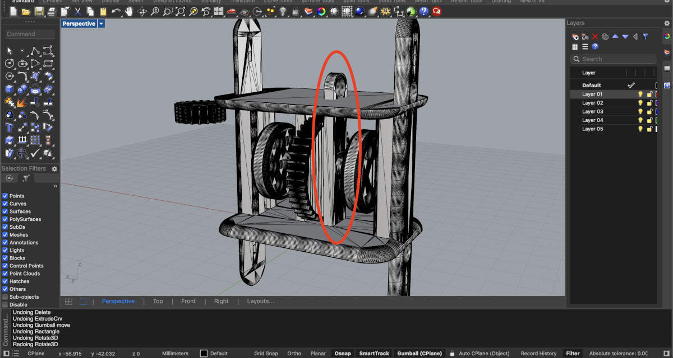Select the arrow pointer tool in left palette
This screenshot has width=673, height=358.
coord(9,51)
